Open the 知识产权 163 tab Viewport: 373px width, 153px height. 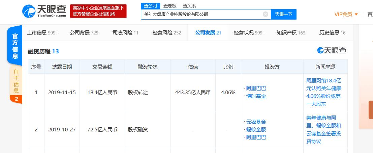coord(291,33)
